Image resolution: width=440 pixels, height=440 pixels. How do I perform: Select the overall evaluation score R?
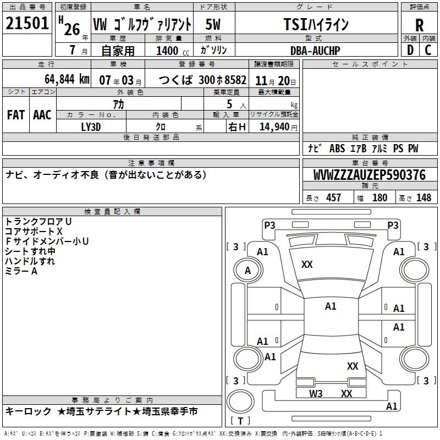pos(420,25)
